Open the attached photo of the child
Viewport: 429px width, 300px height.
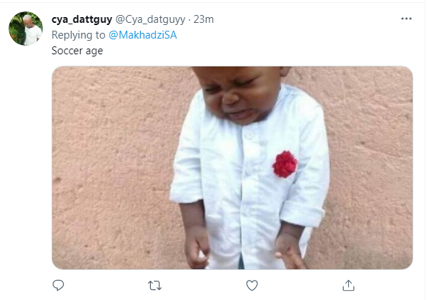click(x=232, y=168)
